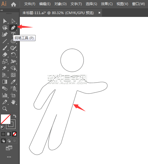This screenshot has width=148, height=164.
Task: Select the Pen tool
Action: (x=13, y=28)
